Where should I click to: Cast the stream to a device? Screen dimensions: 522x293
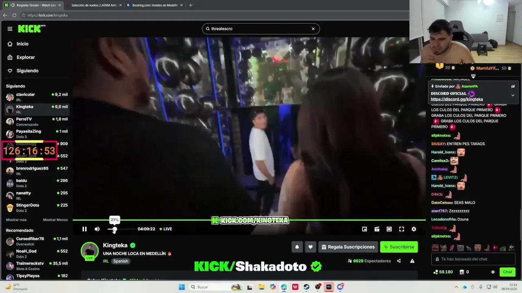[x=377, y=229]
